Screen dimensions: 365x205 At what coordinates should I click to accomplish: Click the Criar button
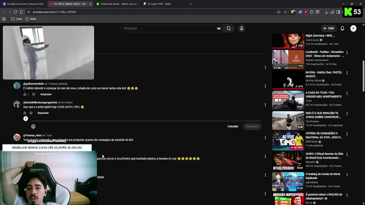(328, 28)
